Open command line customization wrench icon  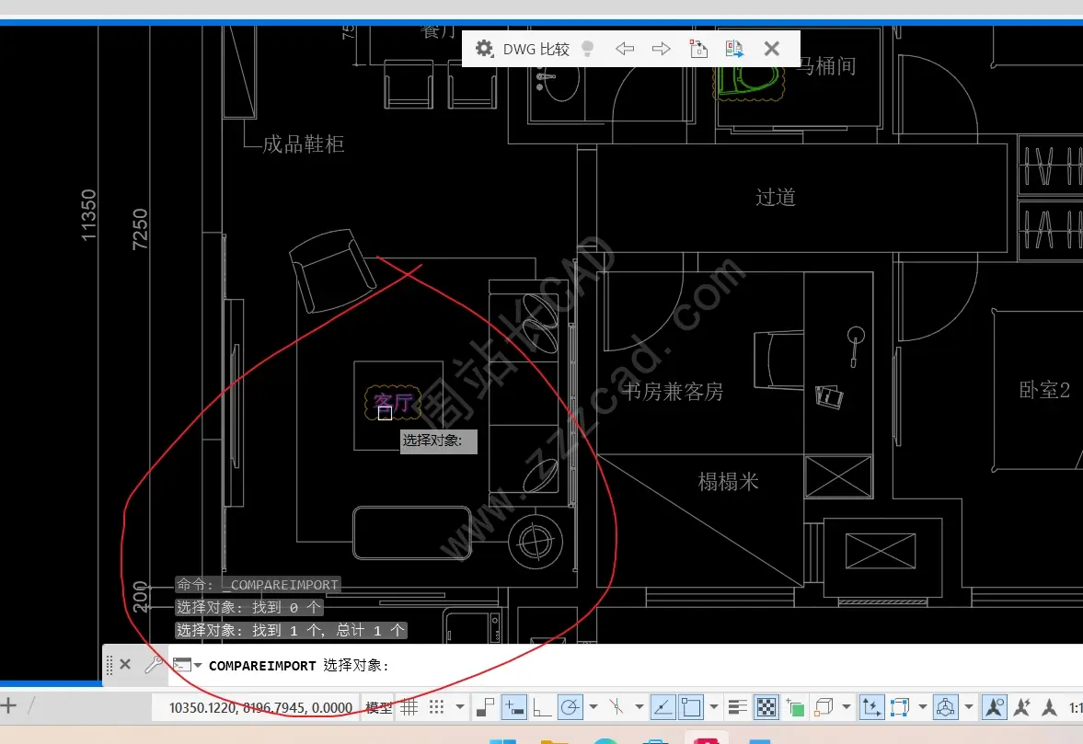click(x=155, y=664)
